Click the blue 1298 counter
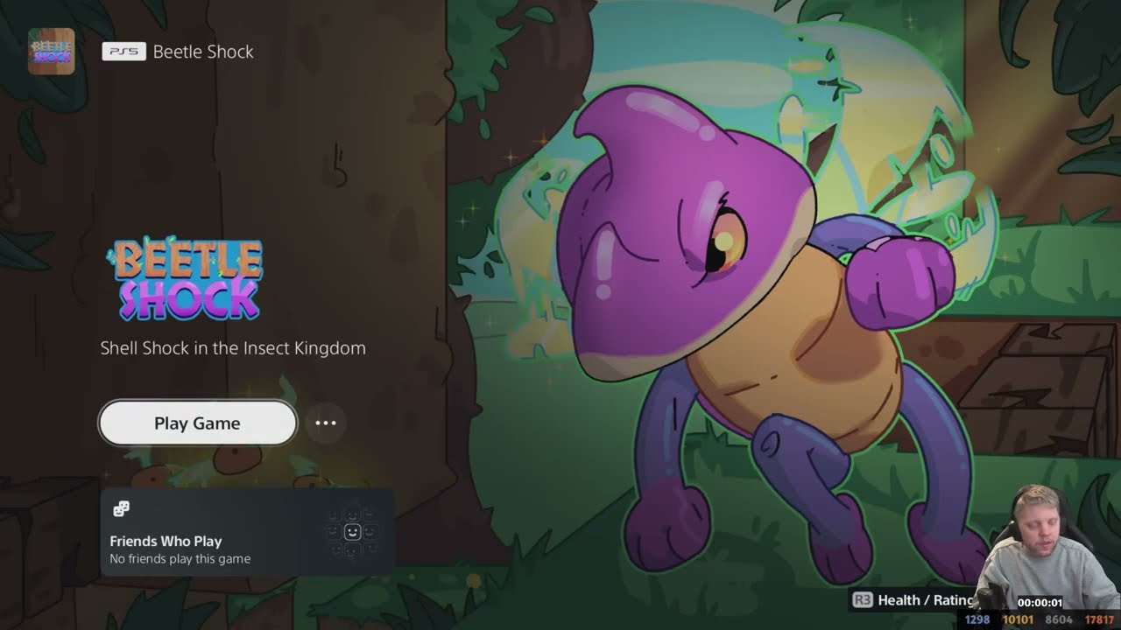 pyautogui.click(x=977, y=619)
